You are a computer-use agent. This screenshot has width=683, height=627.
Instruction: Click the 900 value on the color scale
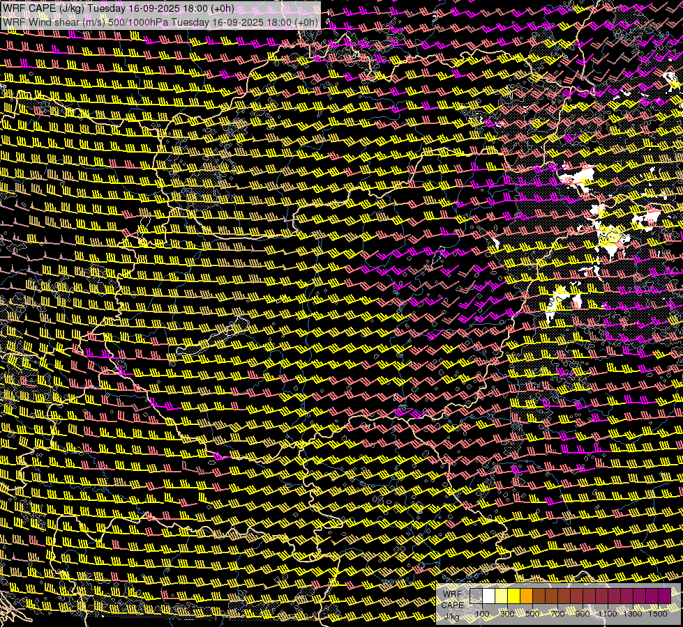[583, 614]
